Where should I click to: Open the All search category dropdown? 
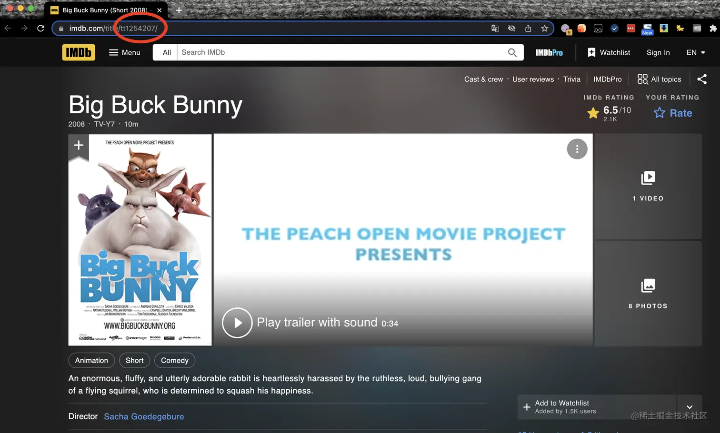point(166,52)
